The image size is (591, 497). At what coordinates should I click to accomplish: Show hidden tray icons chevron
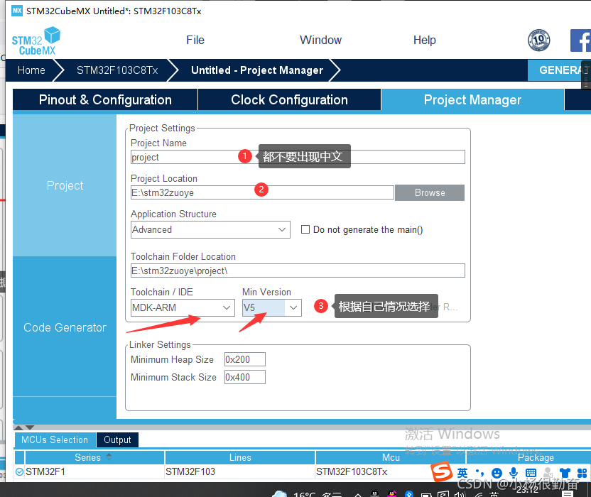click(358, 495)
